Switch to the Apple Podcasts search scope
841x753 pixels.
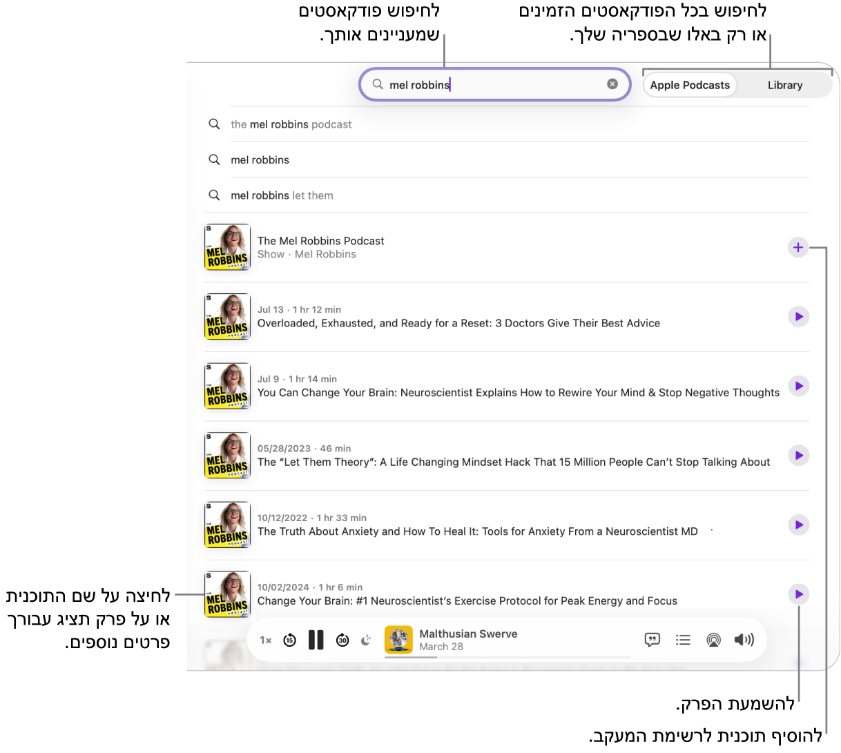[x=690, y=85]
